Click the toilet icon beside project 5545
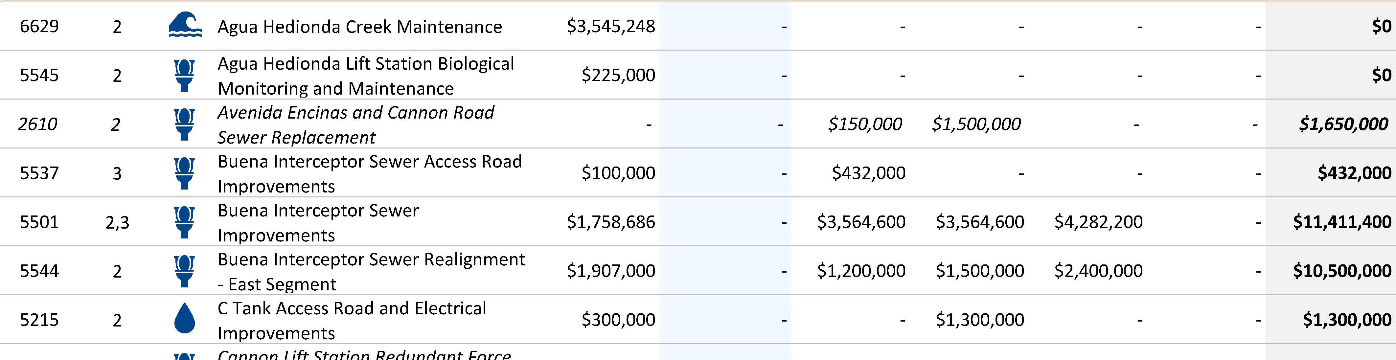Image resolution: width=1396 pixels, height=360 pixels. pos(184,75)
